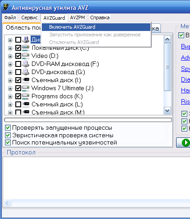Image resolution: width=190 pixels, height=219 pixels.
Task: Click inside the Протокол log area
Action: coord(96,178)
